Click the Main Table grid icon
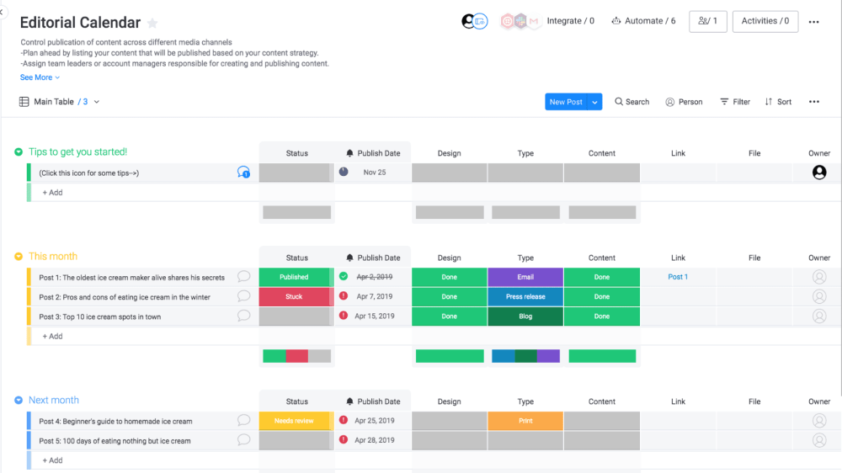Image resolution: width=842 pixels, height=473 pixels. point(24,102)
